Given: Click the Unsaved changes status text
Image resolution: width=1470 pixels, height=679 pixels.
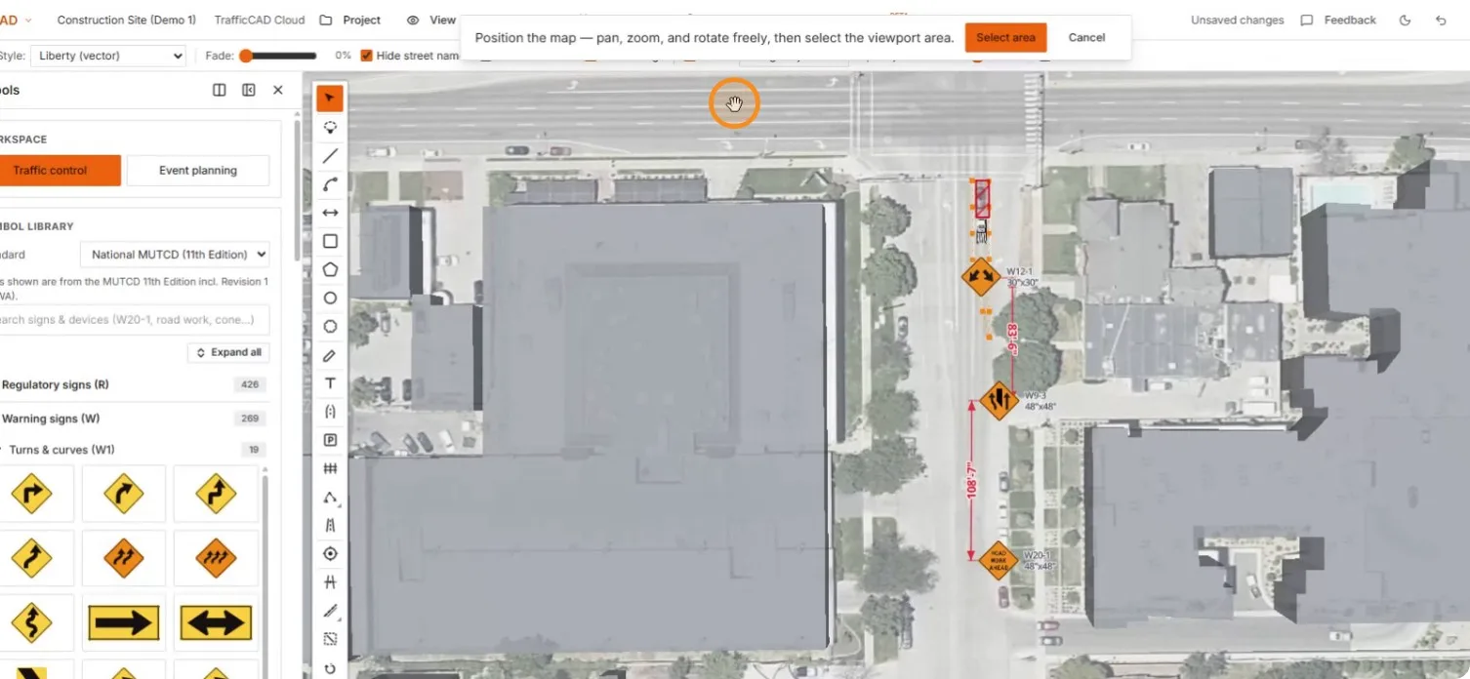Looking at the screenshot, I should point(1239,20).
